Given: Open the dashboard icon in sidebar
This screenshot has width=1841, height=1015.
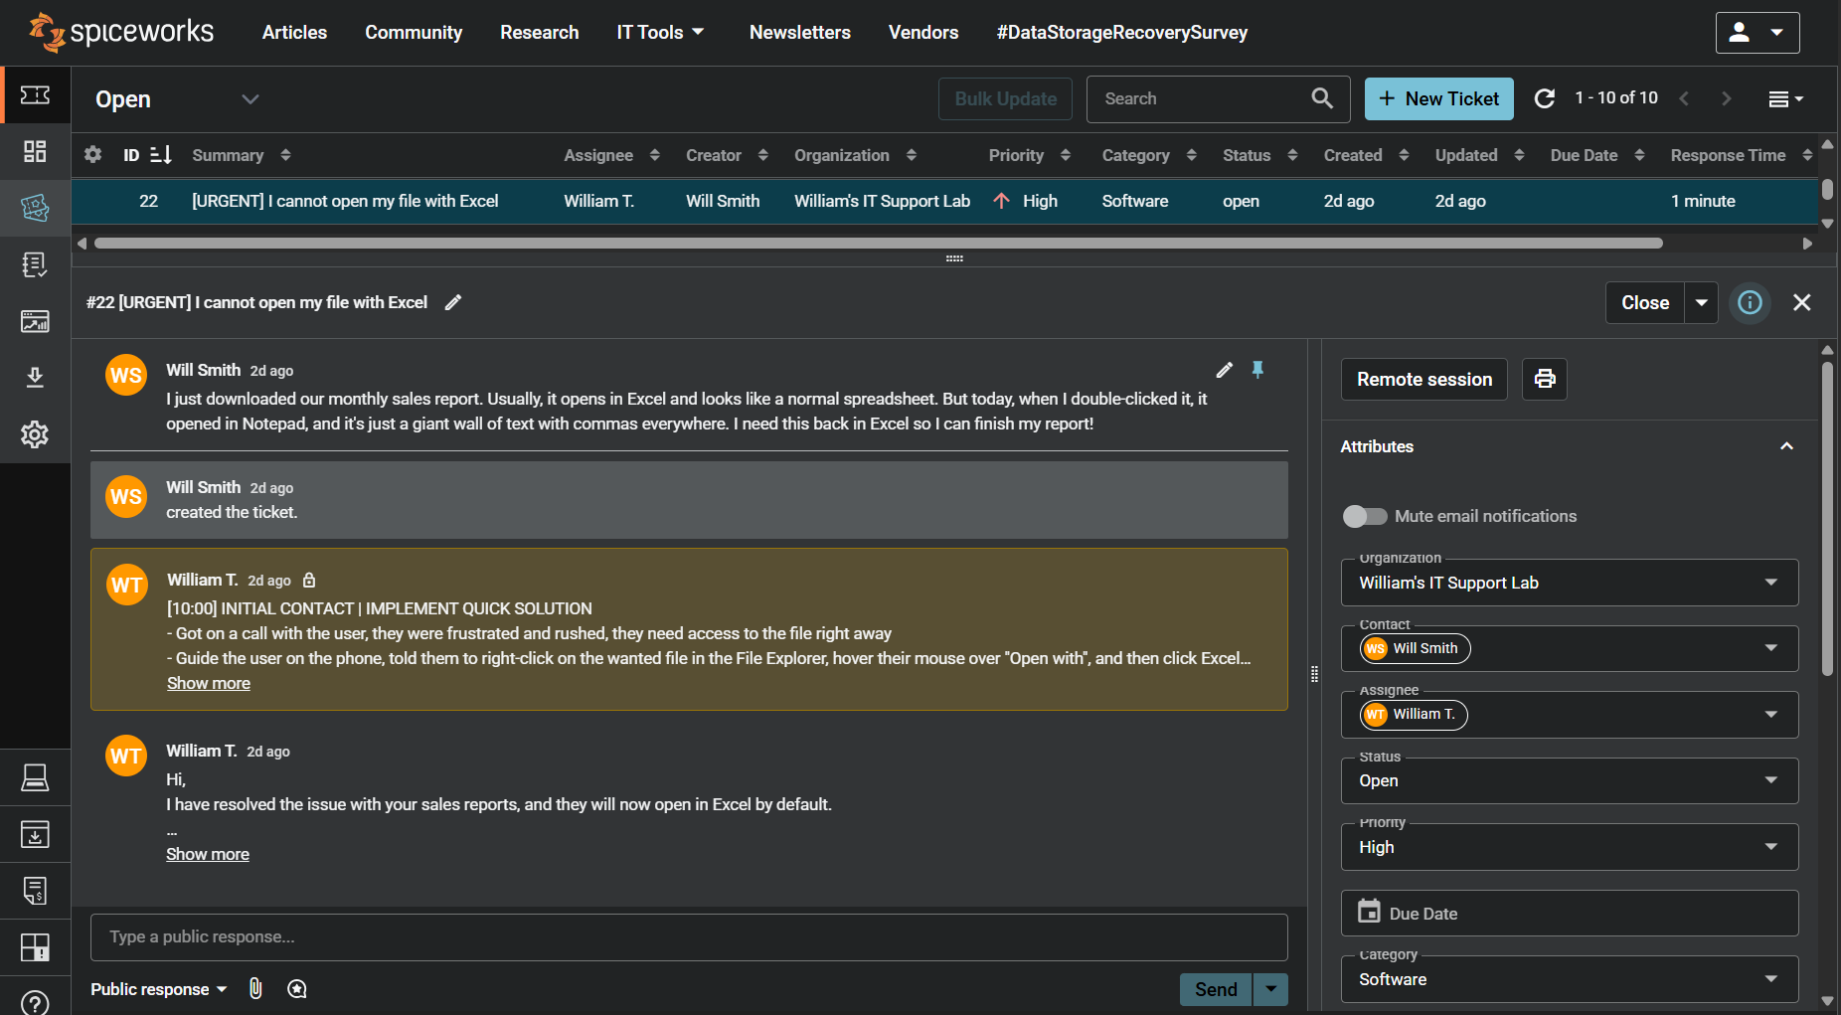Looking at the screenshot, I should click(x=35, y=151).
